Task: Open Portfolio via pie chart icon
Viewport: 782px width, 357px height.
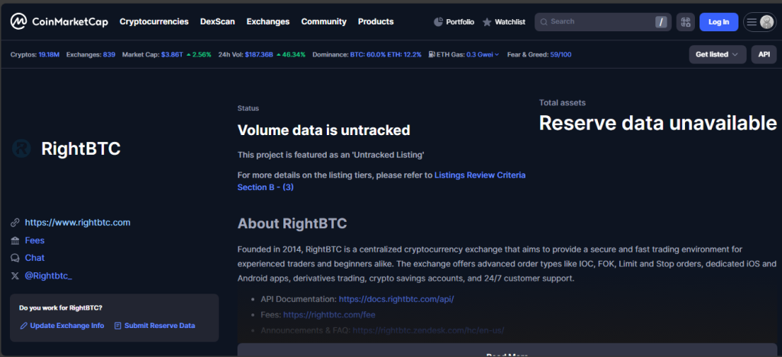Action: 438,22
